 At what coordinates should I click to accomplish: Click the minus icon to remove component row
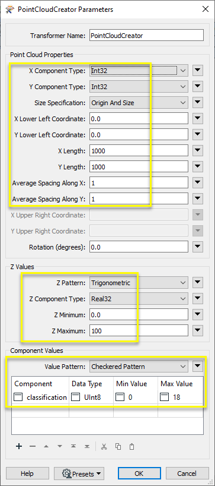coord(33,446)
